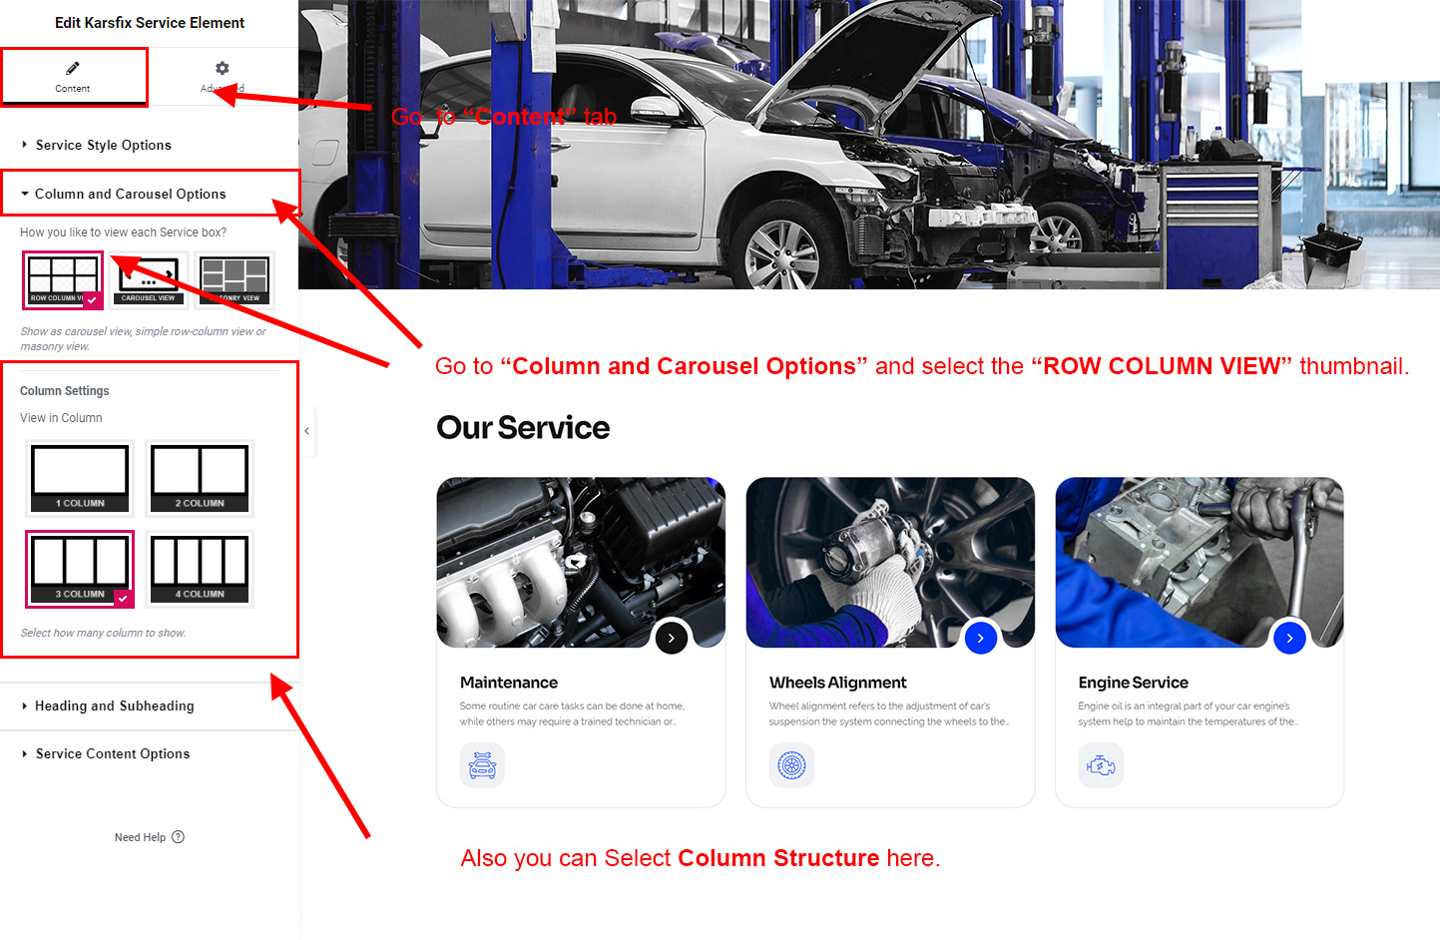Image resolution: width=1440 pixels, height=940 pixels.
Task: Select the Masonry View thumbnail
Action: [235, 280]
